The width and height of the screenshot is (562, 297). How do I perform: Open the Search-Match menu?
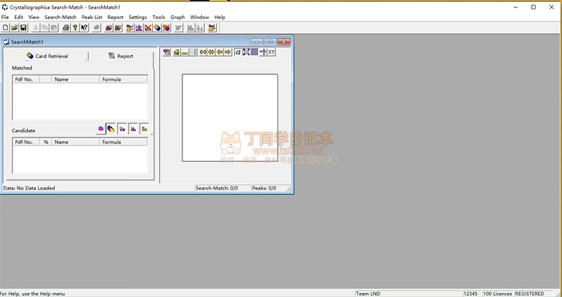60,17
